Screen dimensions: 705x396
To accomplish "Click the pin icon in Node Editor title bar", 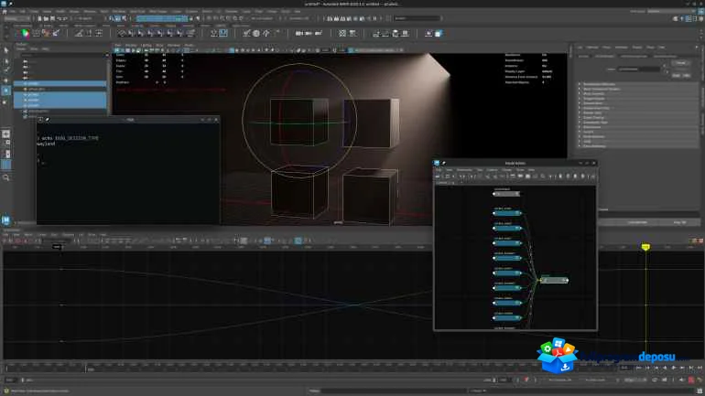I will pos(444,163).
